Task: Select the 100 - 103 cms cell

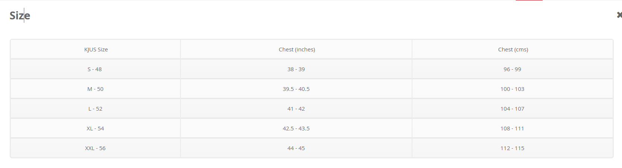Action: [x=512, y=89]
